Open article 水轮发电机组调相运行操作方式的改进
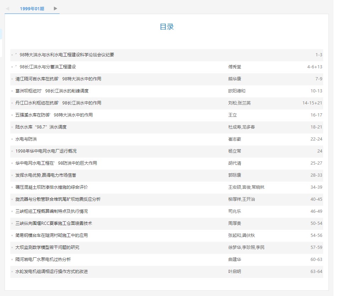The width and height of the screenshot is (342, 296). point(51,272)
